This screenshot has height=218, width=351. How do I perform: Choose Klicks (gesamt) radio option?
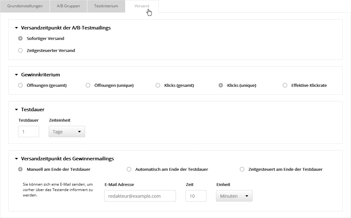[158, 85]
